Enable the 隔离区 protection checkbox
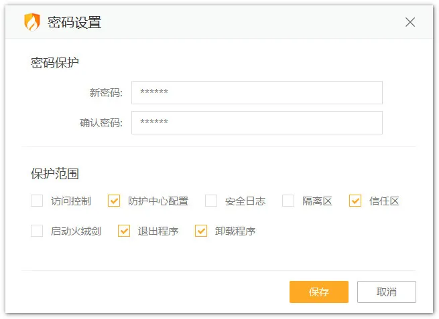 (288, 201)
